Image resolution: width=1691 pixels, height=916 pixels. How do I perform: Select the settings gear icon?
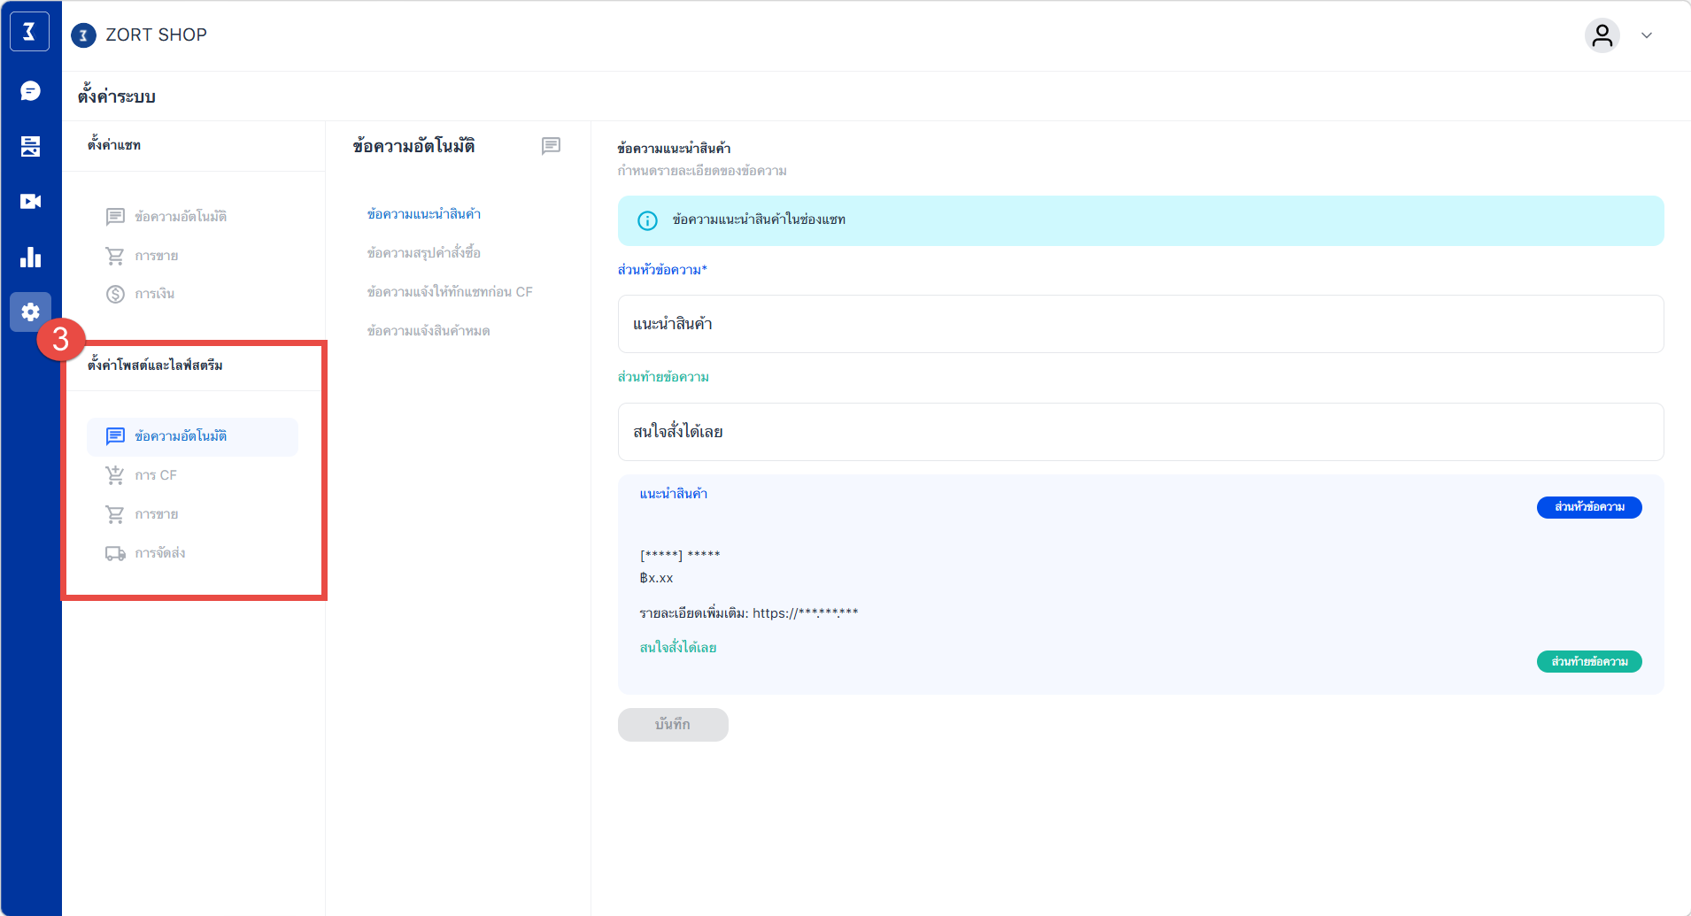30,312
